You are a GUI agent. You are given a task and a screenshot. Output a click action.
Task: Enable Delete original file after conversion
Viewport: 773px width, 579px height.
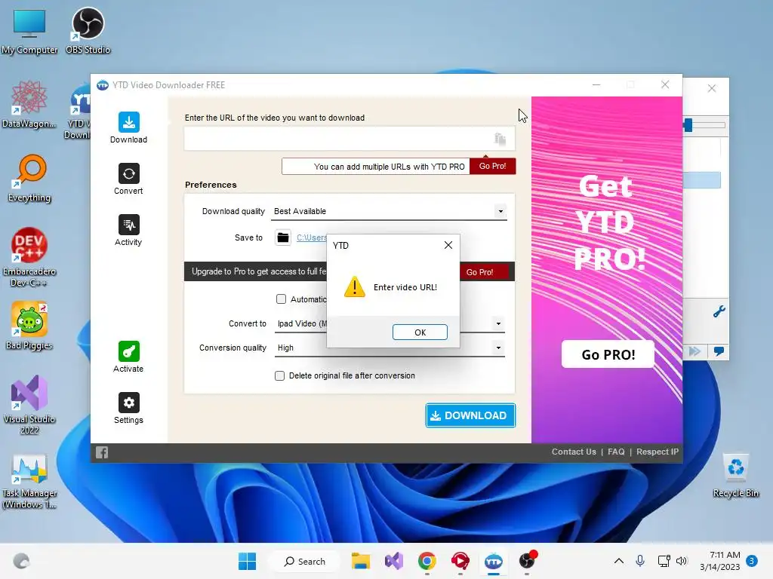click(x=279, y=375)
